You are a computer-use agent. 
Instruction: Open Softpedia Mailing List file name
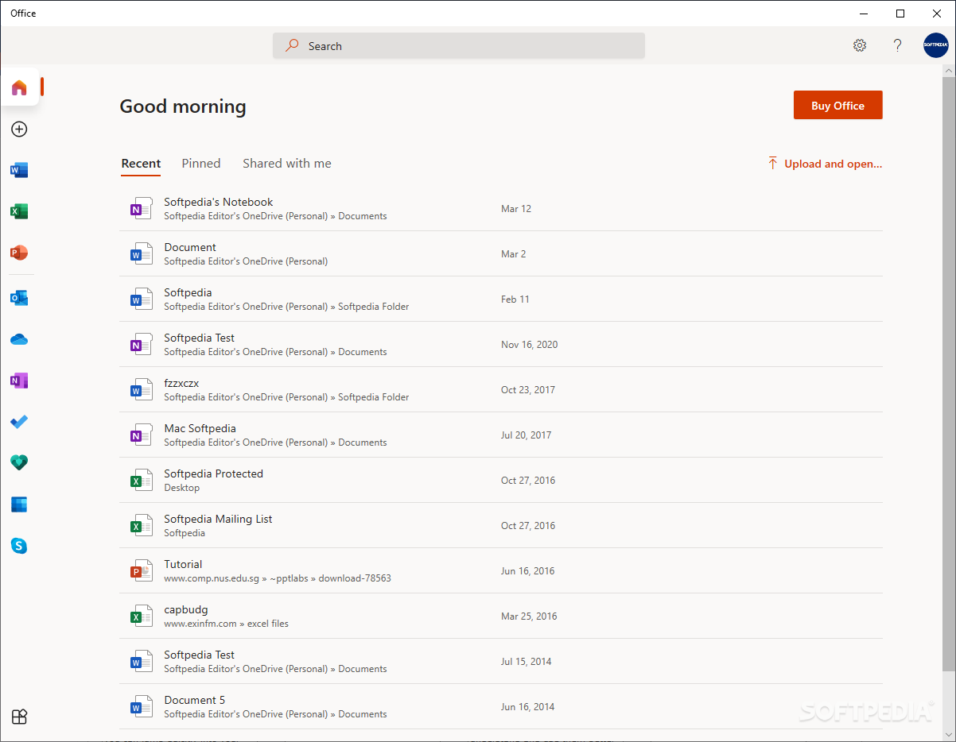(219, 519)
